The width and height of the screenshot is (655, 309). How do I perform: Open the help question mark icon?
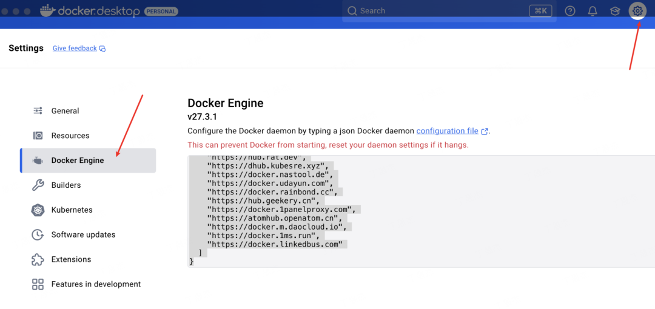[570, 11]
